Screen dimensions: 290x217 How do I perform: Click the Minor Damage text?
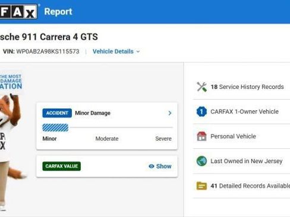93,113
